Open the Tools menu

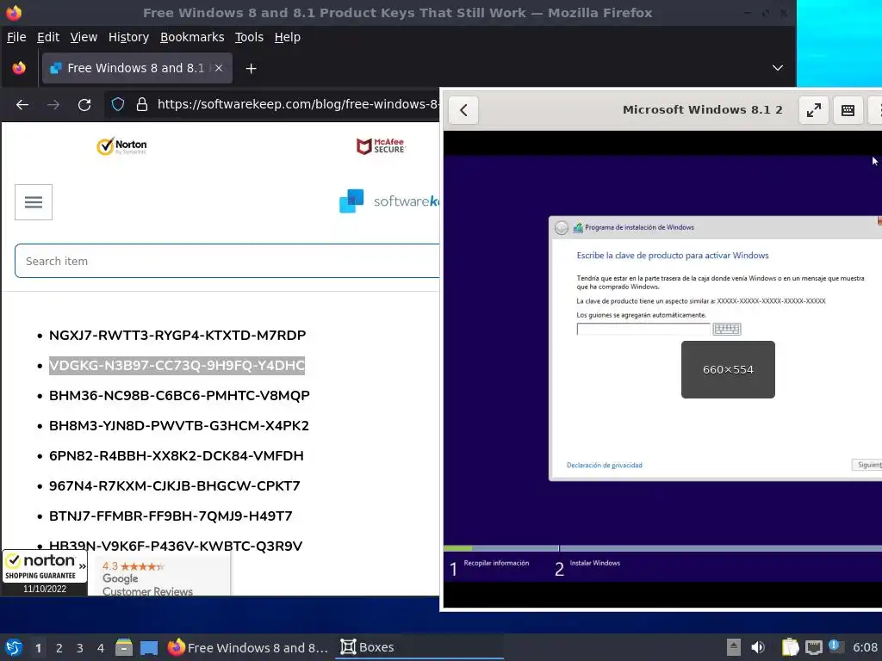(x=249, y=37)
